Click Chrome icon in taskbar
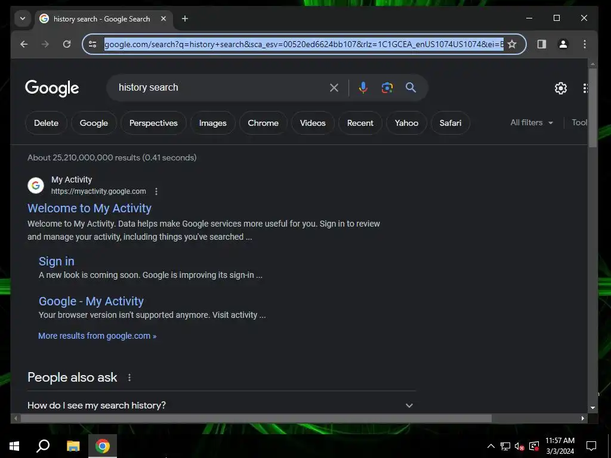 pyautogui.click(x=103, y=446)
